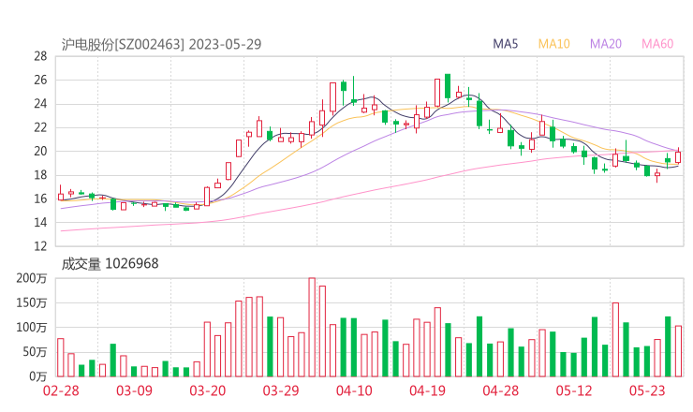Click the 03-20 date axis label
Image resolution: width=693 pixels, height=412 pixels.
pos(209,390)
